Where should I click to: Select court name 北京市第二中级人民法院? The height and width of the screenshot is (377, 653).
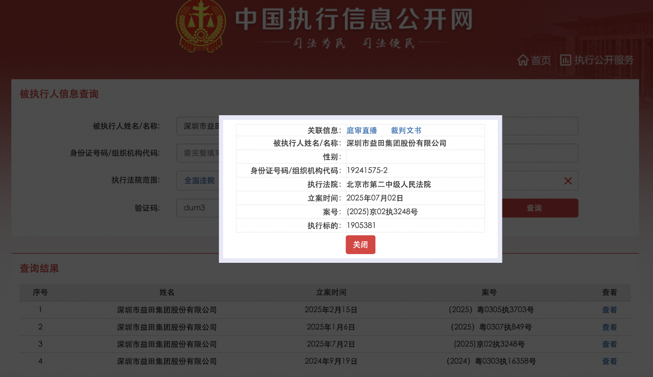tap(389, 185)
